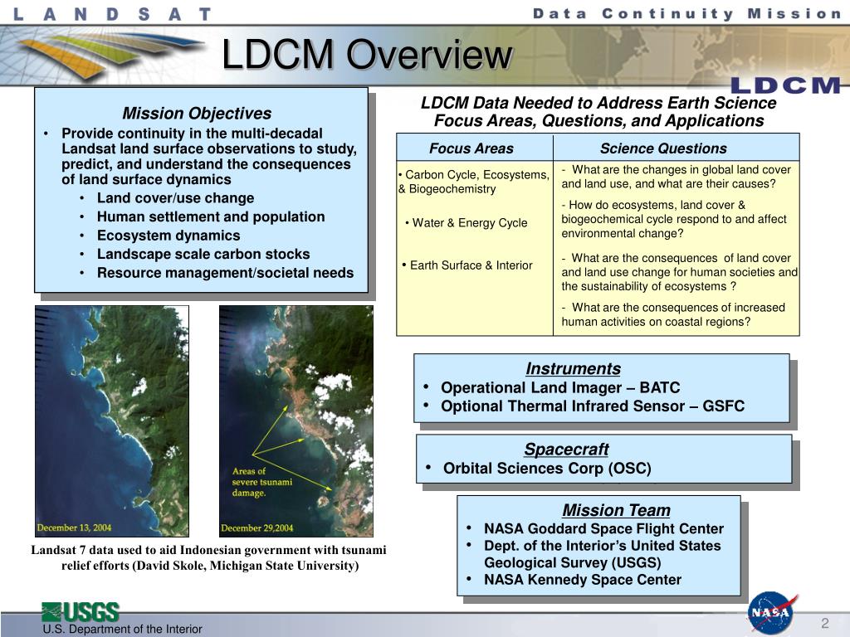Viewport: 850px width, 637px height.
Task: Click the LDCM wordmark logo
Action: (x=785, y=85)
